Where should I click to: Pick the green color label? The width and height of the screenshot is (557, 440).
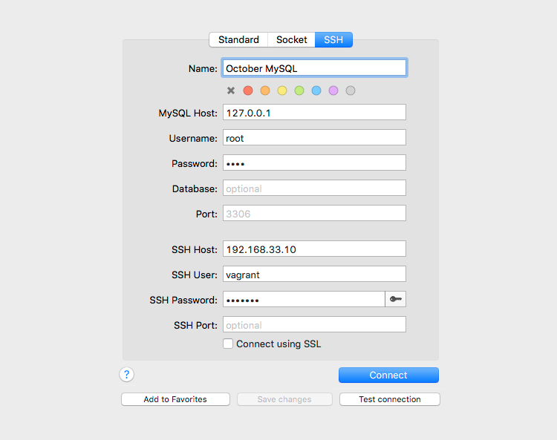299,91
